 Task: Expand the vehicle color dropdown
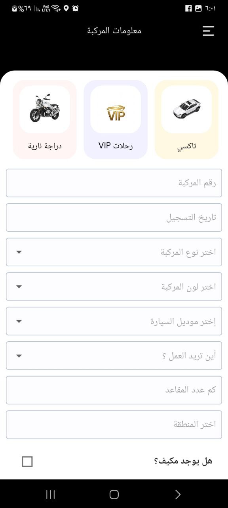(114, 287)
